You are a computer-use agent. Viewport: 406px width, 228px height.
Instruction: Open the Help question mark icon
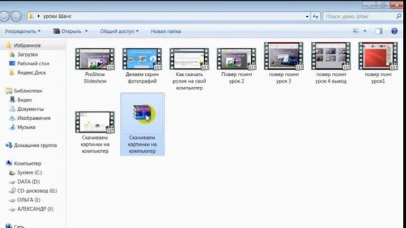pyautogui.click(x=394, y=31)
